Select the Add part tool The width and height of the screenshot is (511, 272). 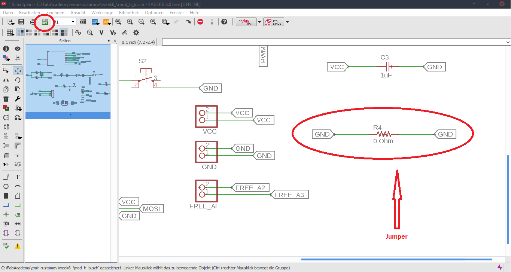6,108
